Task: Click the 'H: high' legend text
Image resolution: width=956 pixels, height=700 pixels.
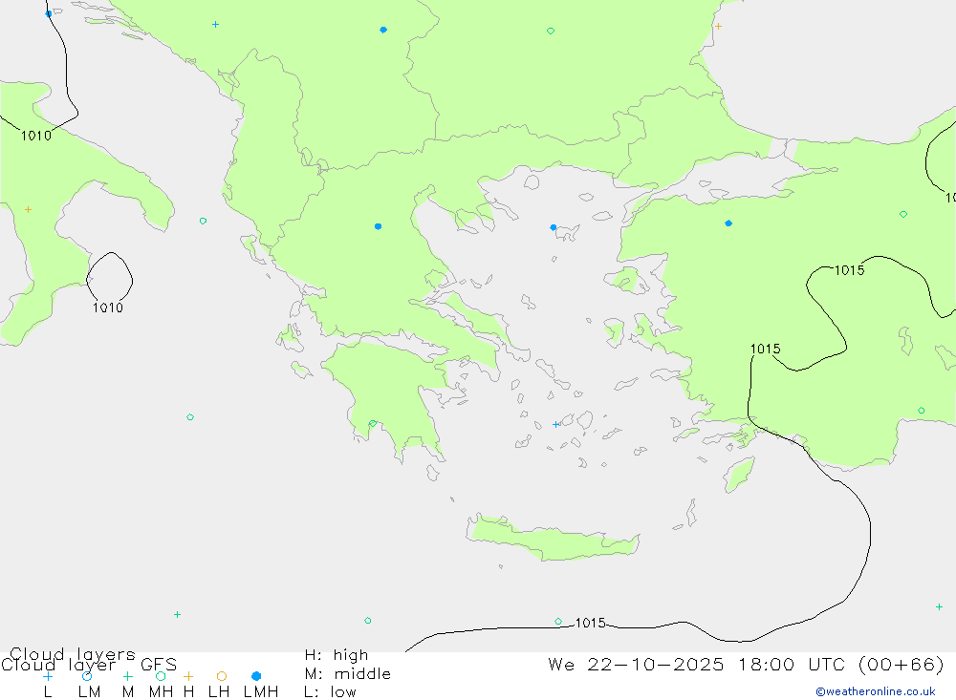Action: click(337, 655)
